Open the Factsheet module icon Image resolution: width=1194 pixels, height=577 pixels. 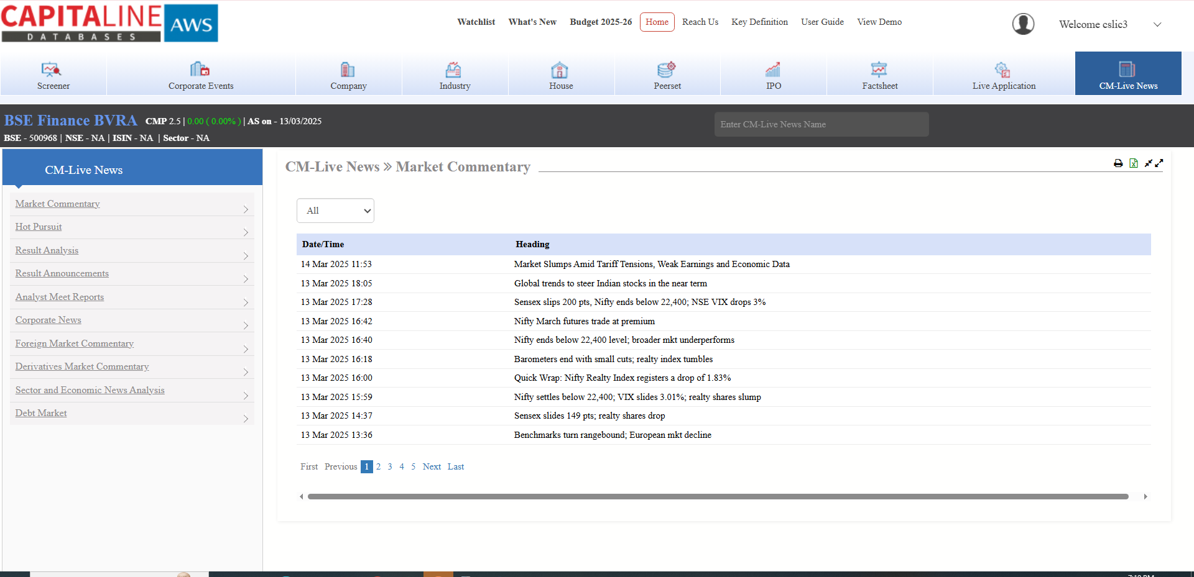coord(879,69)
